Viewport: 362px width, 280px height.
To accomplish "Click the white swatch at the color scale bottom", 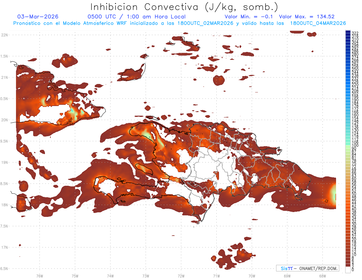I will (x=348, y=269).
